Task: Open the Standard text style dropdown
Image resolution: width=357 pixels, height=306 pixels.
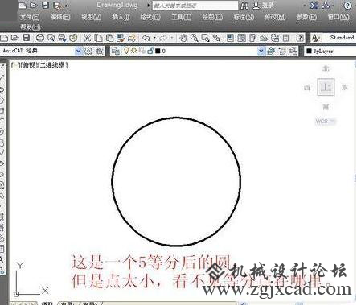Action: click(339, 38)
